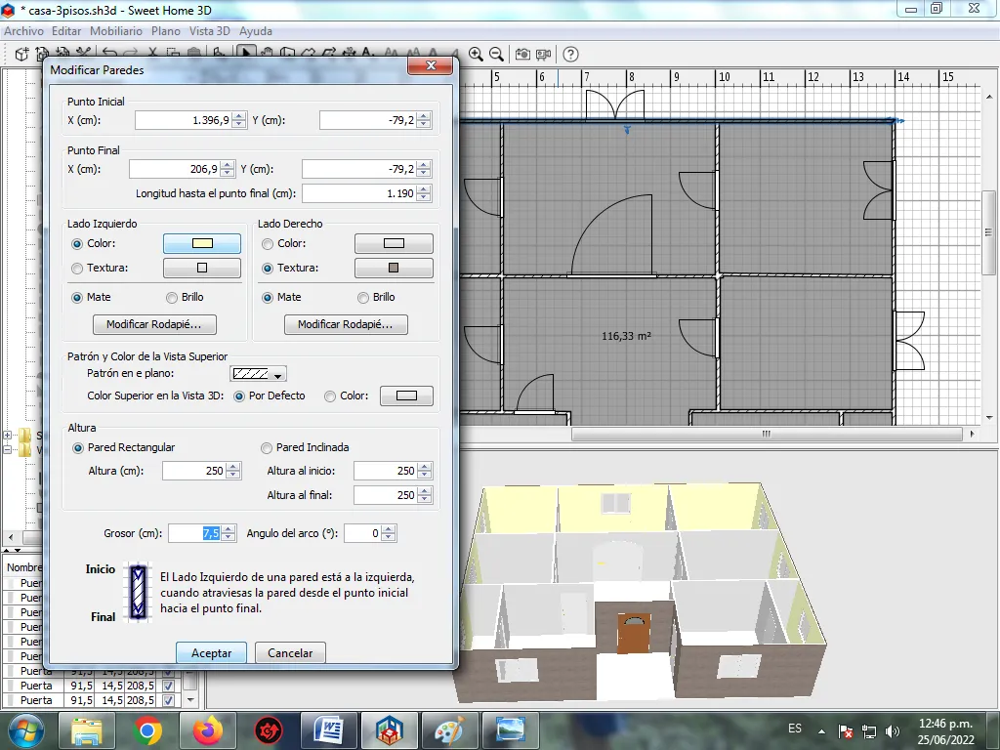Click the plan view horizontal scrollbar
This screenshot has width=1000, height=750.
coord(767,435)
